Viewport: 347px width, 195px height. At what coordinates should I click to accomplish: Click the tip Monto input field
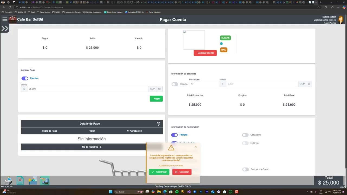click(262, 84)
